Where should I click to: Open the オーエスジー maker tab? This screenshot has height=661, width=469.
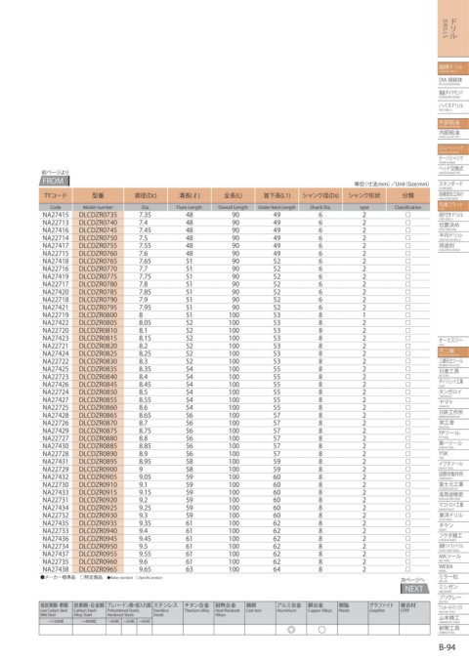pos(453,341)
